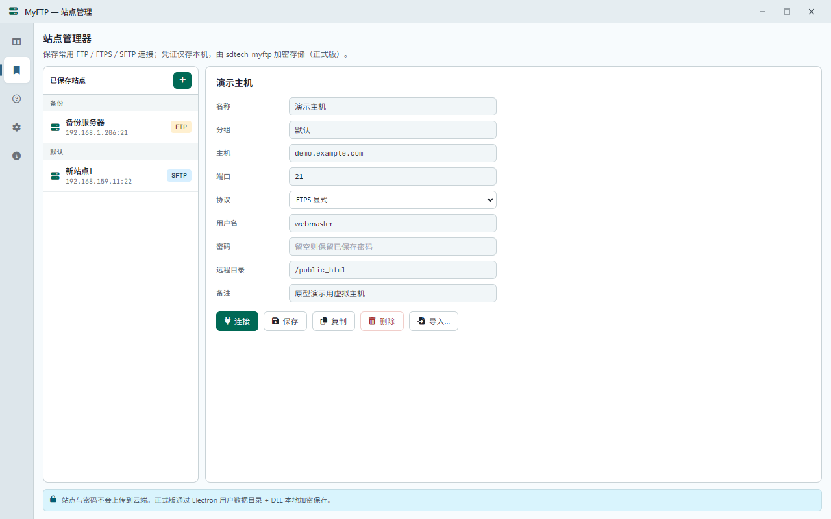Click the 用户名 field webmaster

392,223
